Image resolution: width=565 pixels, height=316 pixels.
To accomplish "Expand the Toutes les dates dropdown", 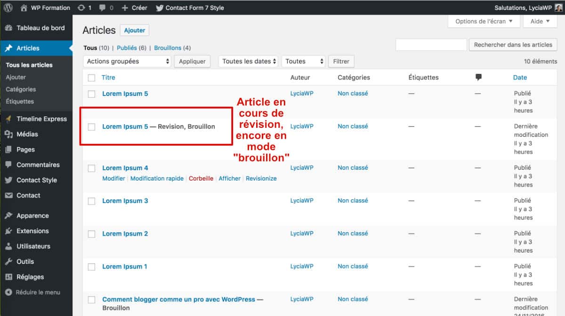I will click(248, 61).
